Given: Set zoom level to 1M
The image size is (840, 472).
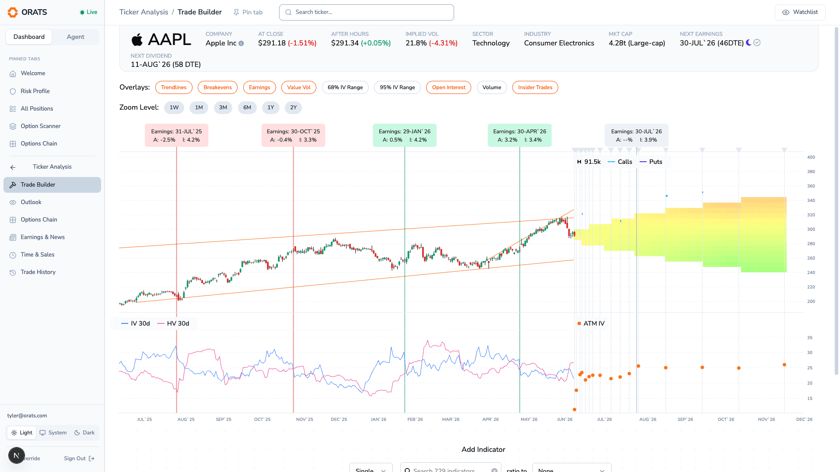Looking at the screenshot, I should 199,108.
